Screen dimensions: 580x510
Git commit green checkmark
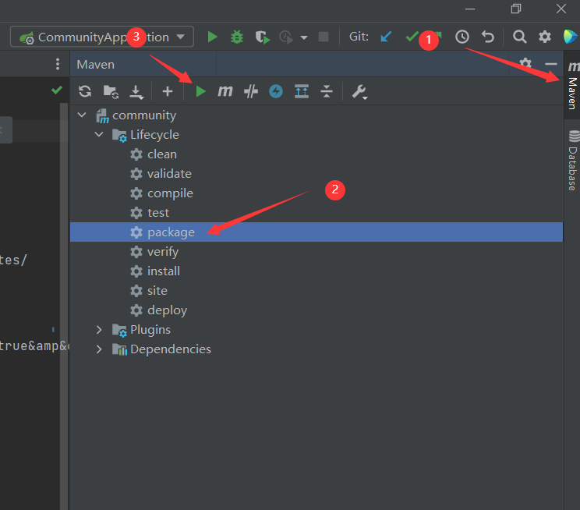(412, 37)
